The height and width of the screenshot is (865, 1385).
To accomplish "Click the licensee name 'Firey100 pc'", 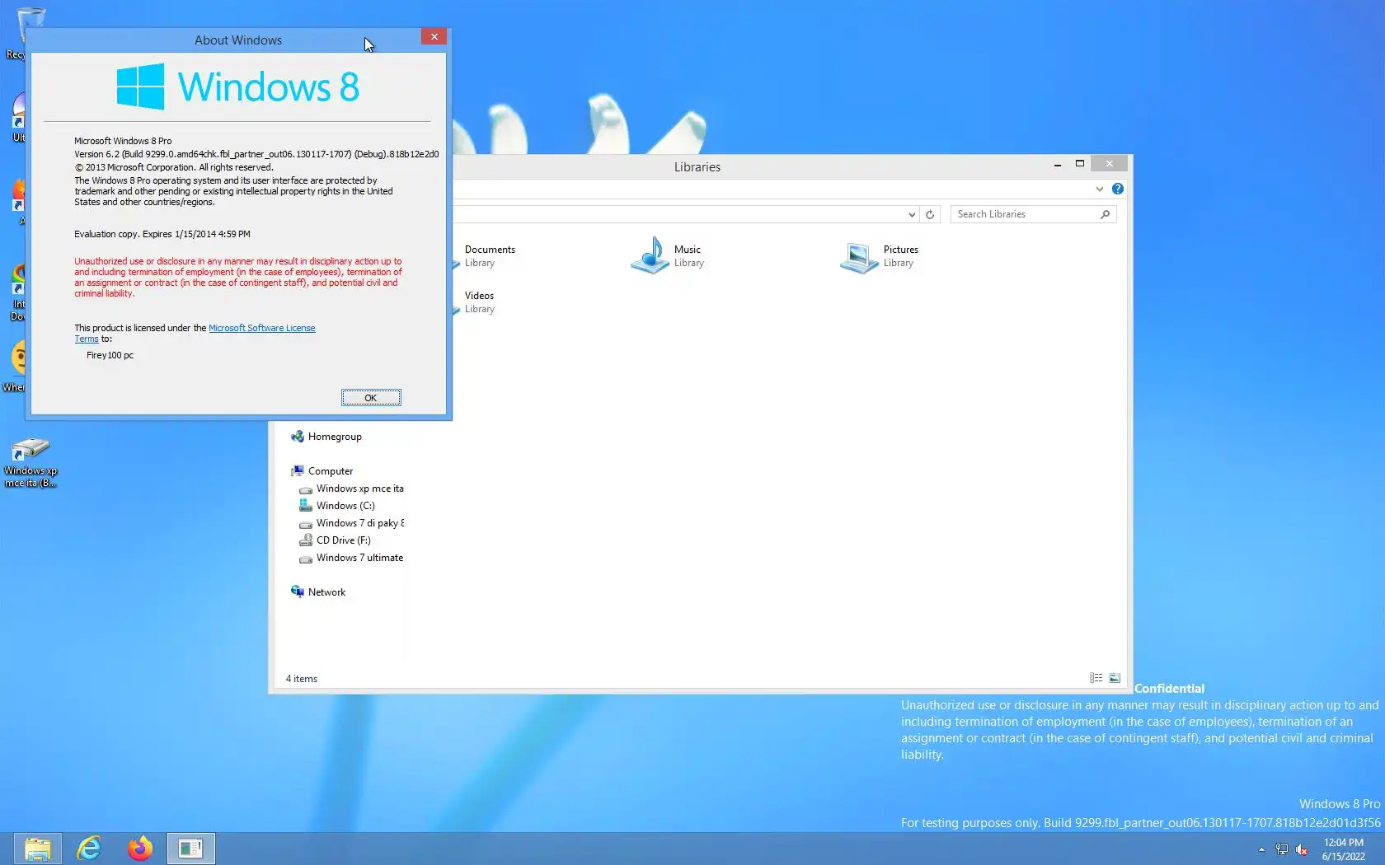I will coord(110,355).
